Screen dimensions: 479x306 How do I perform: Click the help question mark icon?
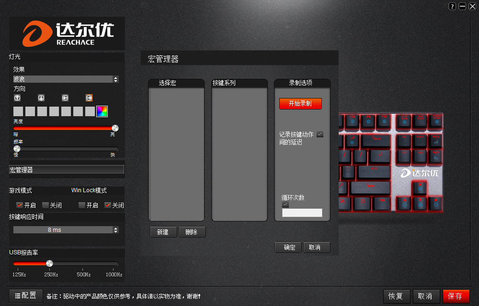[x=452, y=6]
